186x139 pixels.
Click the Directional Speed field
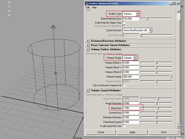(131, 122)
